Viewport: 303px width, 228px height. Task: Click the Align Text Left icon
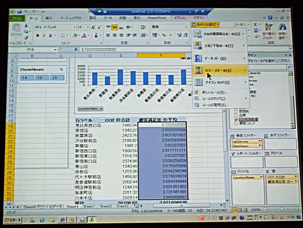coord(108,35)
